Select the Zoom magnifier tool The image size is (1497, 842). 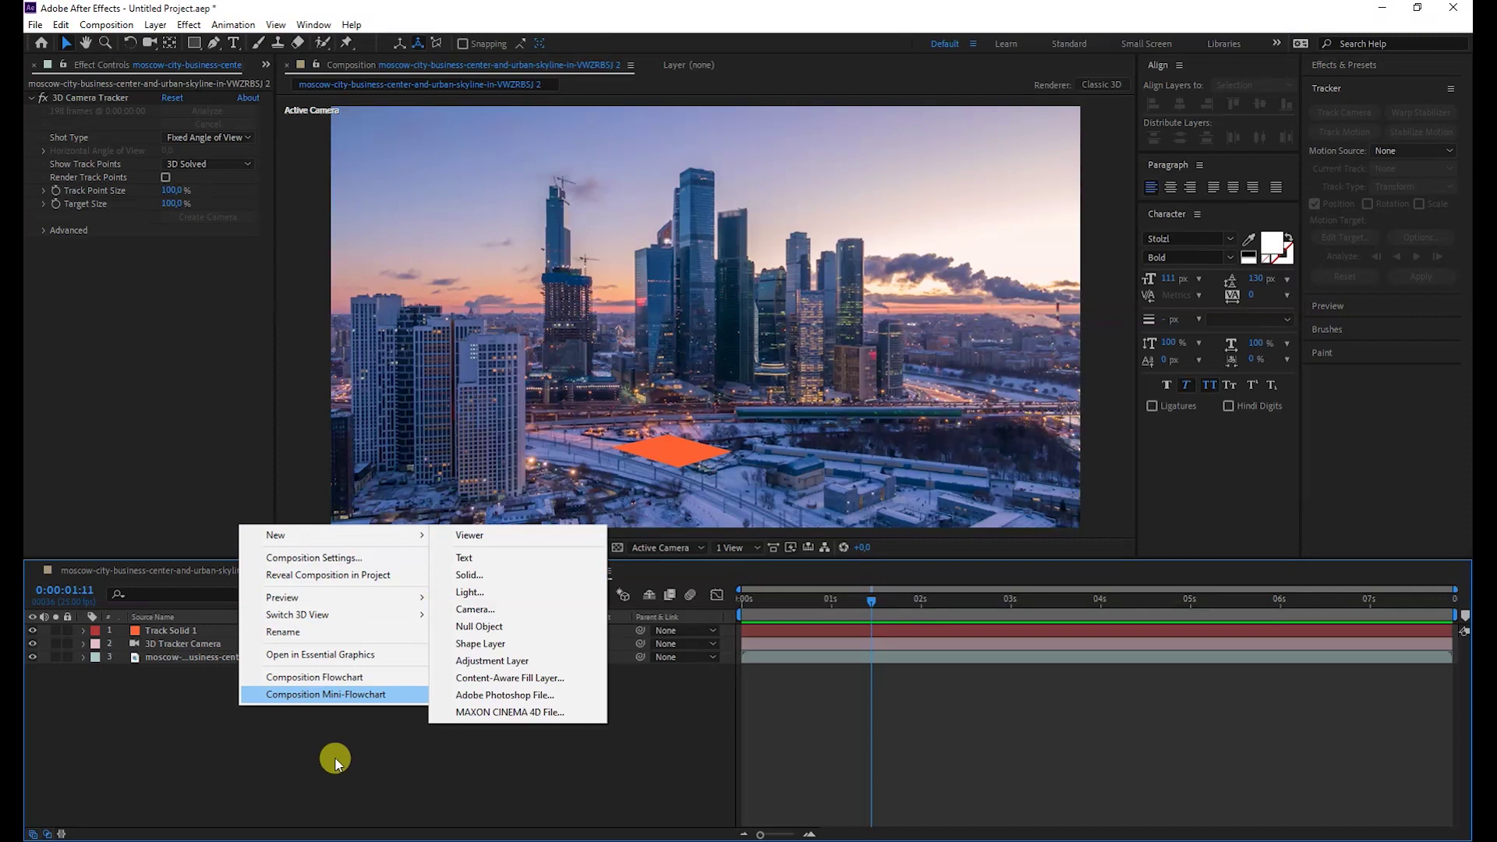(x=105, y=44)
